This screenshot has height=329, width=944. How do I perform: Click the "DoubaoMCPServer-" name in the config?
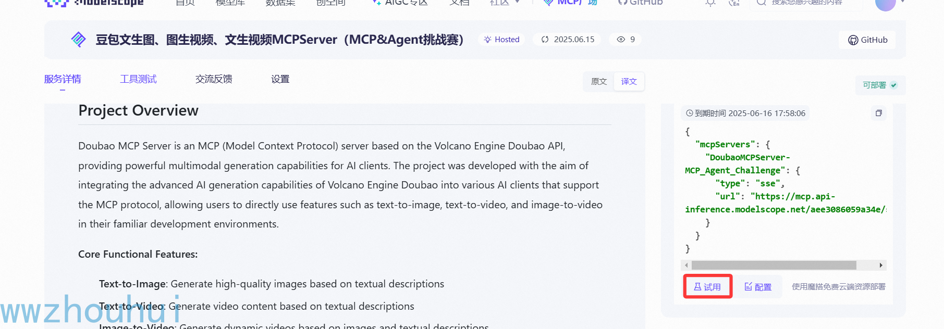coord(747,157)
